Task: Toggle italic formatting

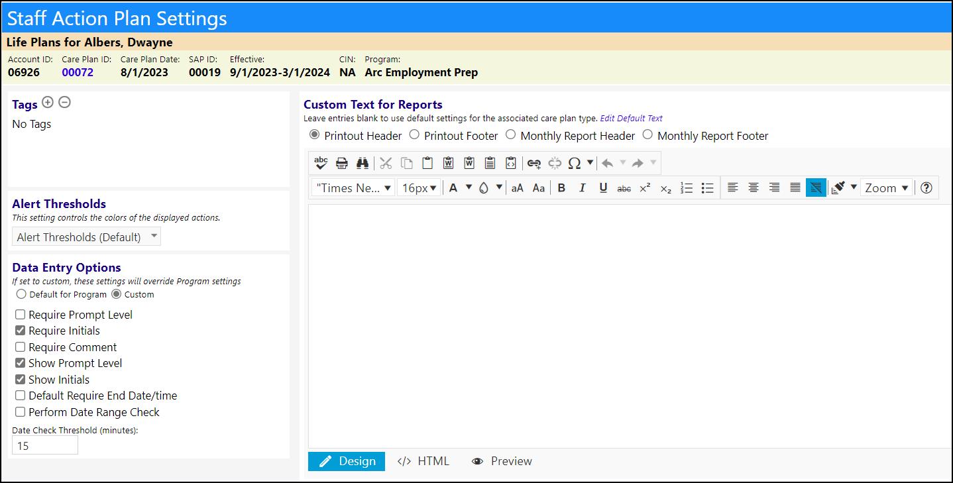Action: [582, 188]
